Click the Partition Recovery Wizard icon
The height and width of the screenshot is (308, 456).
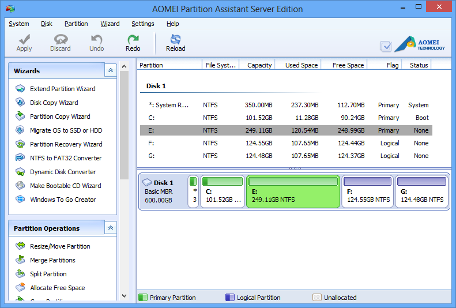tap(20, 144)
